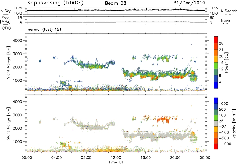Click the Freq. [MHz] label
The image size is (237, 164).
click(5, 20)
